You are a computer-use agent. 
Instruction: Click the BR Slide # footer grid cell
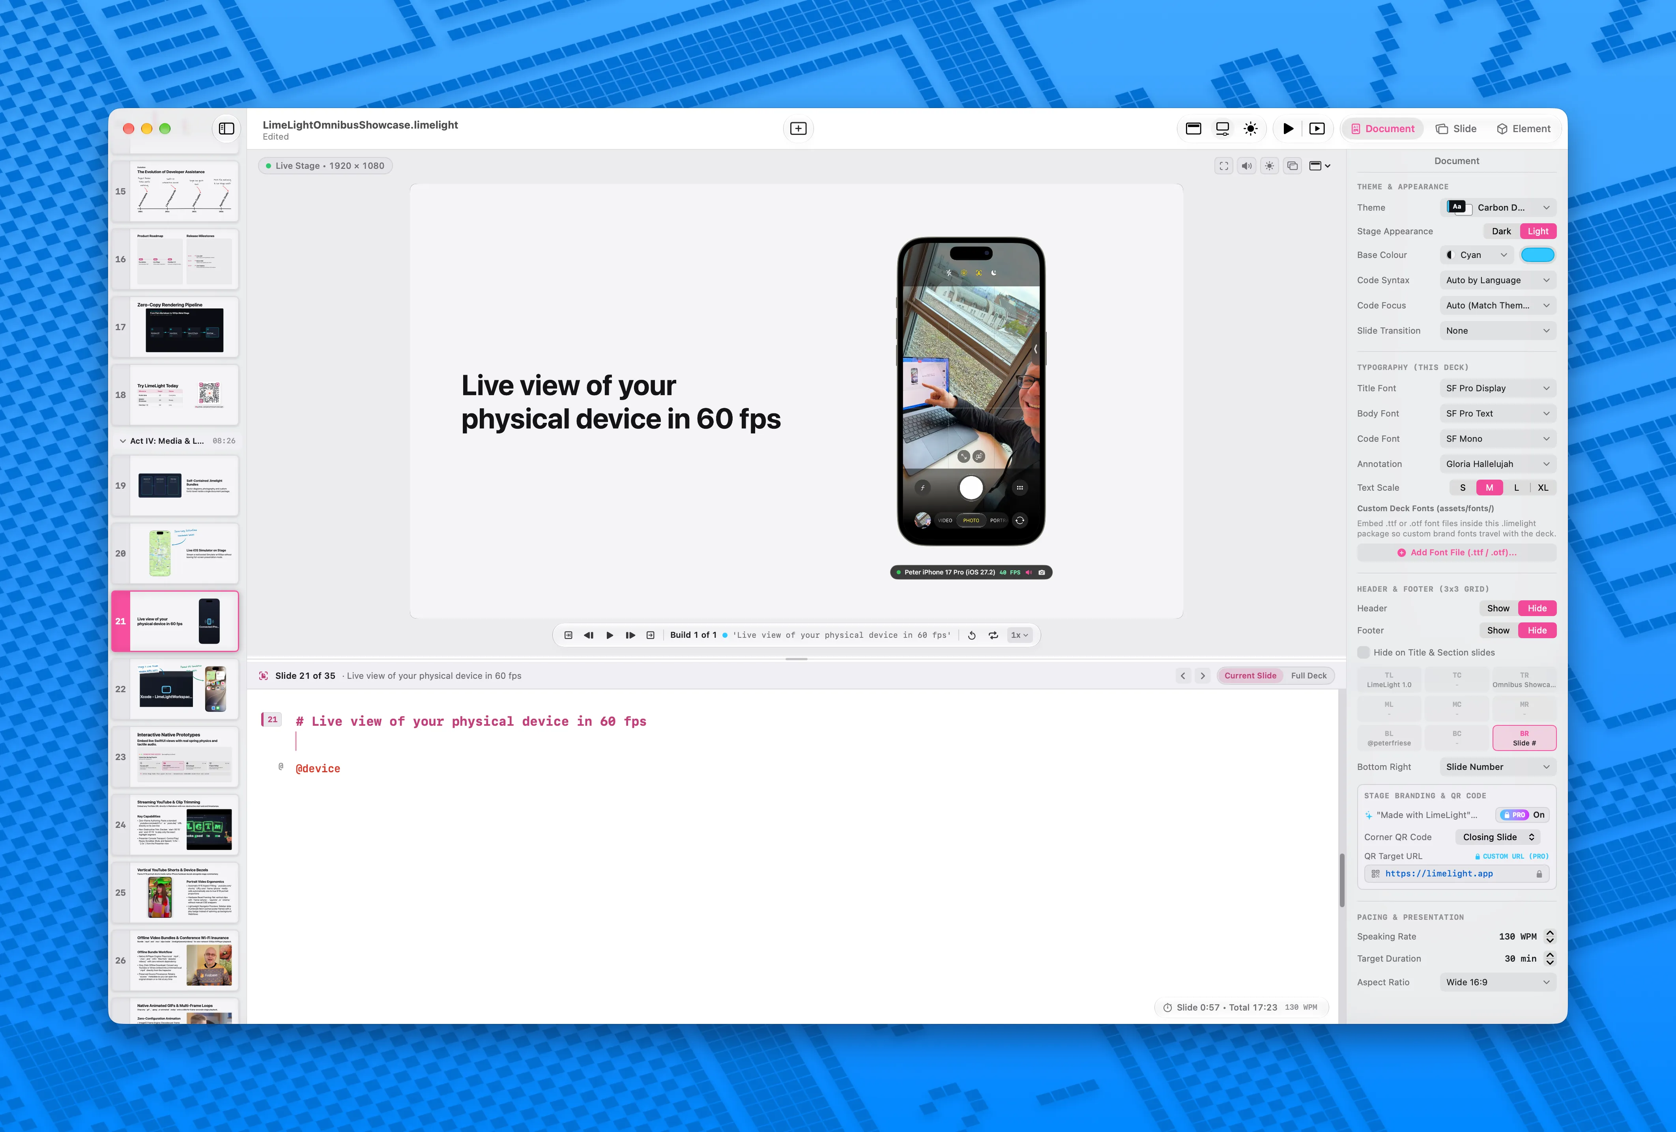(1524, 738)
